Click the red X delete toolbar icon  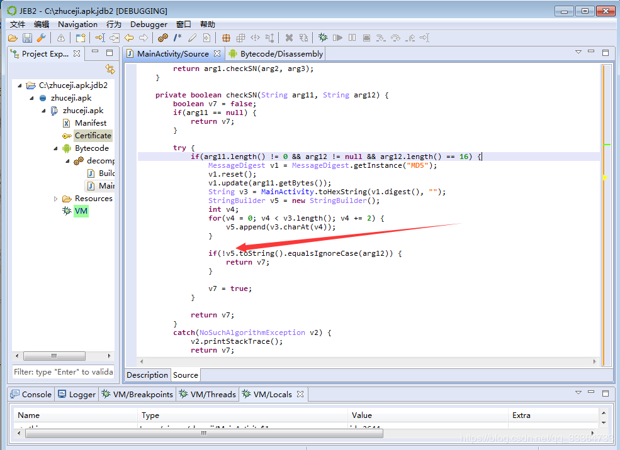pyautogui.click(x=289, y=38)
